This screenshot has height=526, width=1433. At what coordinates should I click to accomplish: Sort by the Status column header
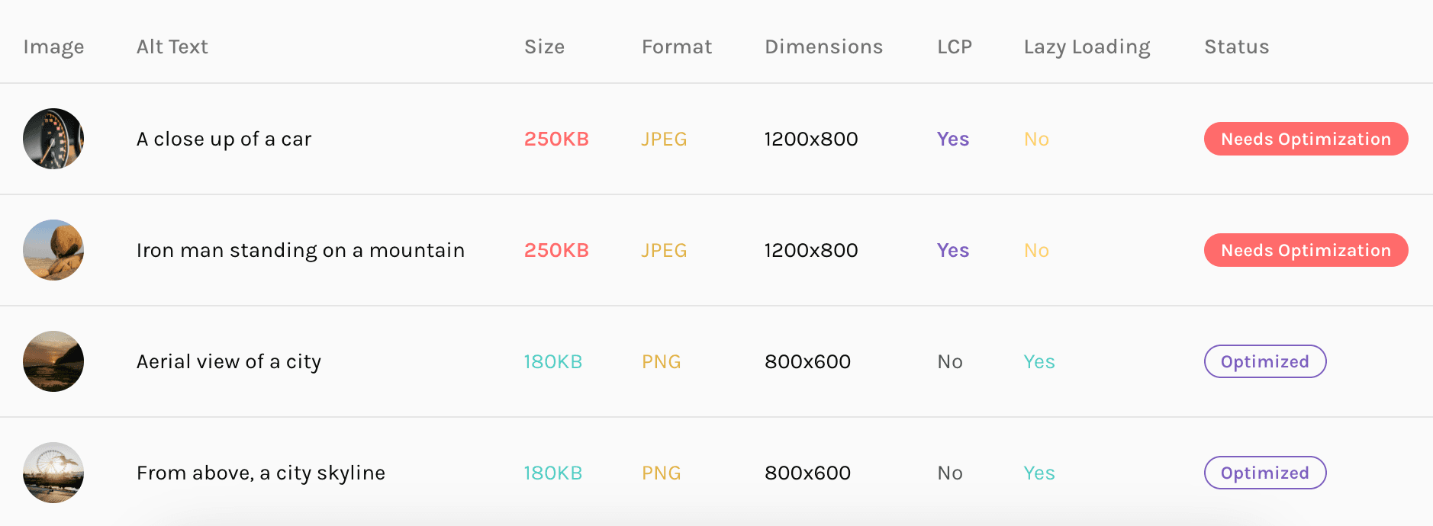point(1236,47)
